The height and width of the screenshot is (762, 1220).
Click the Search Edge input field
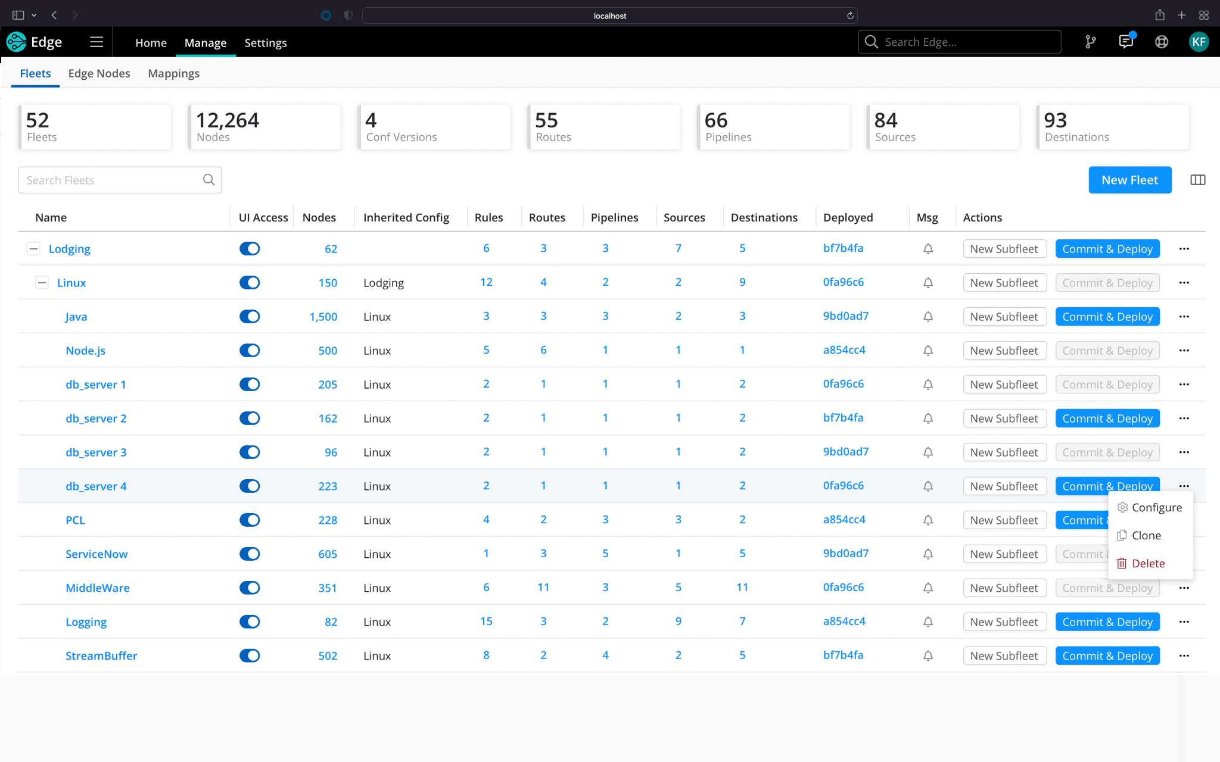point(968,42)
